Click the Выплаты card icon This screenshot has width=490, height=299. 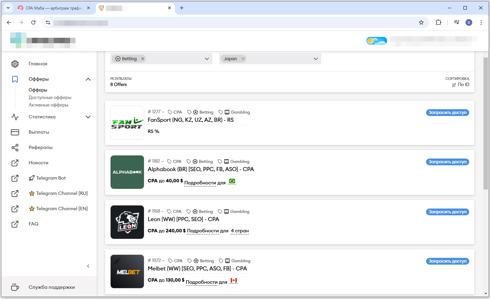[x=15, y=132]
